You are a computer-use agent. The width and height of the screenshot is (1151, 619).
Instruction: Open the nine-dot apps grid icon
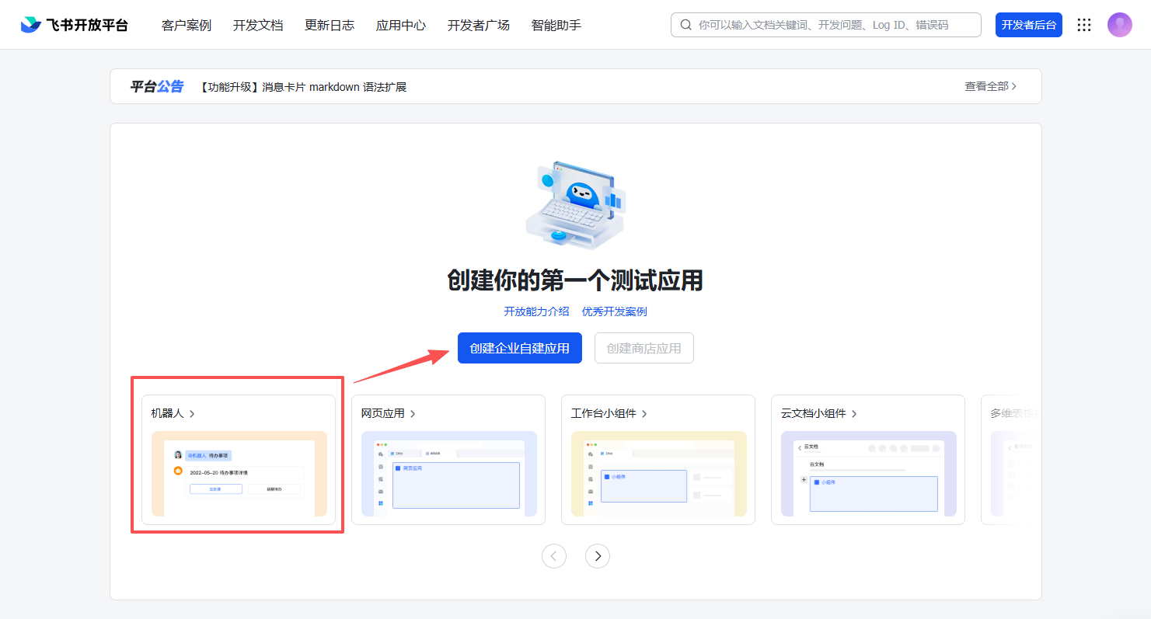coord(1084,25)
